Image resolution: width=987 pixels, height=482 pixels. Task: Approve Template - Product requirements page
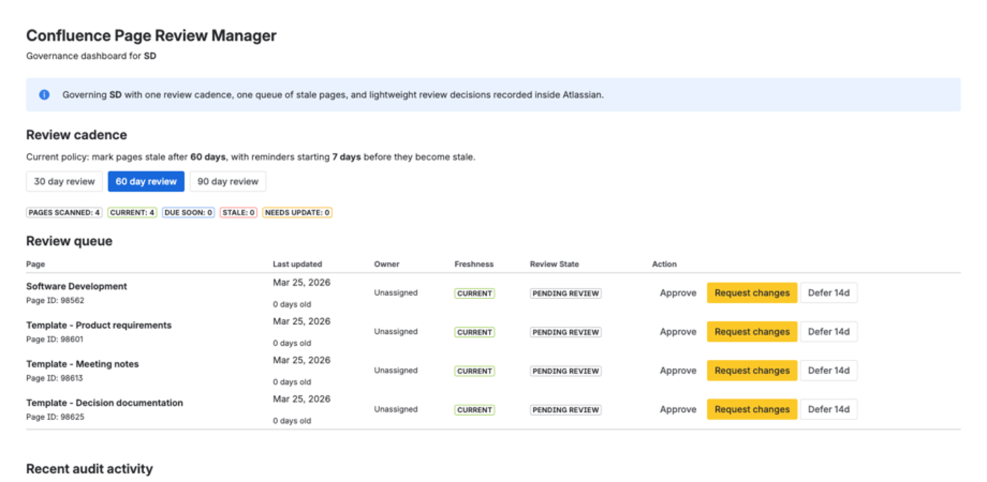click(x=677, y=332)
